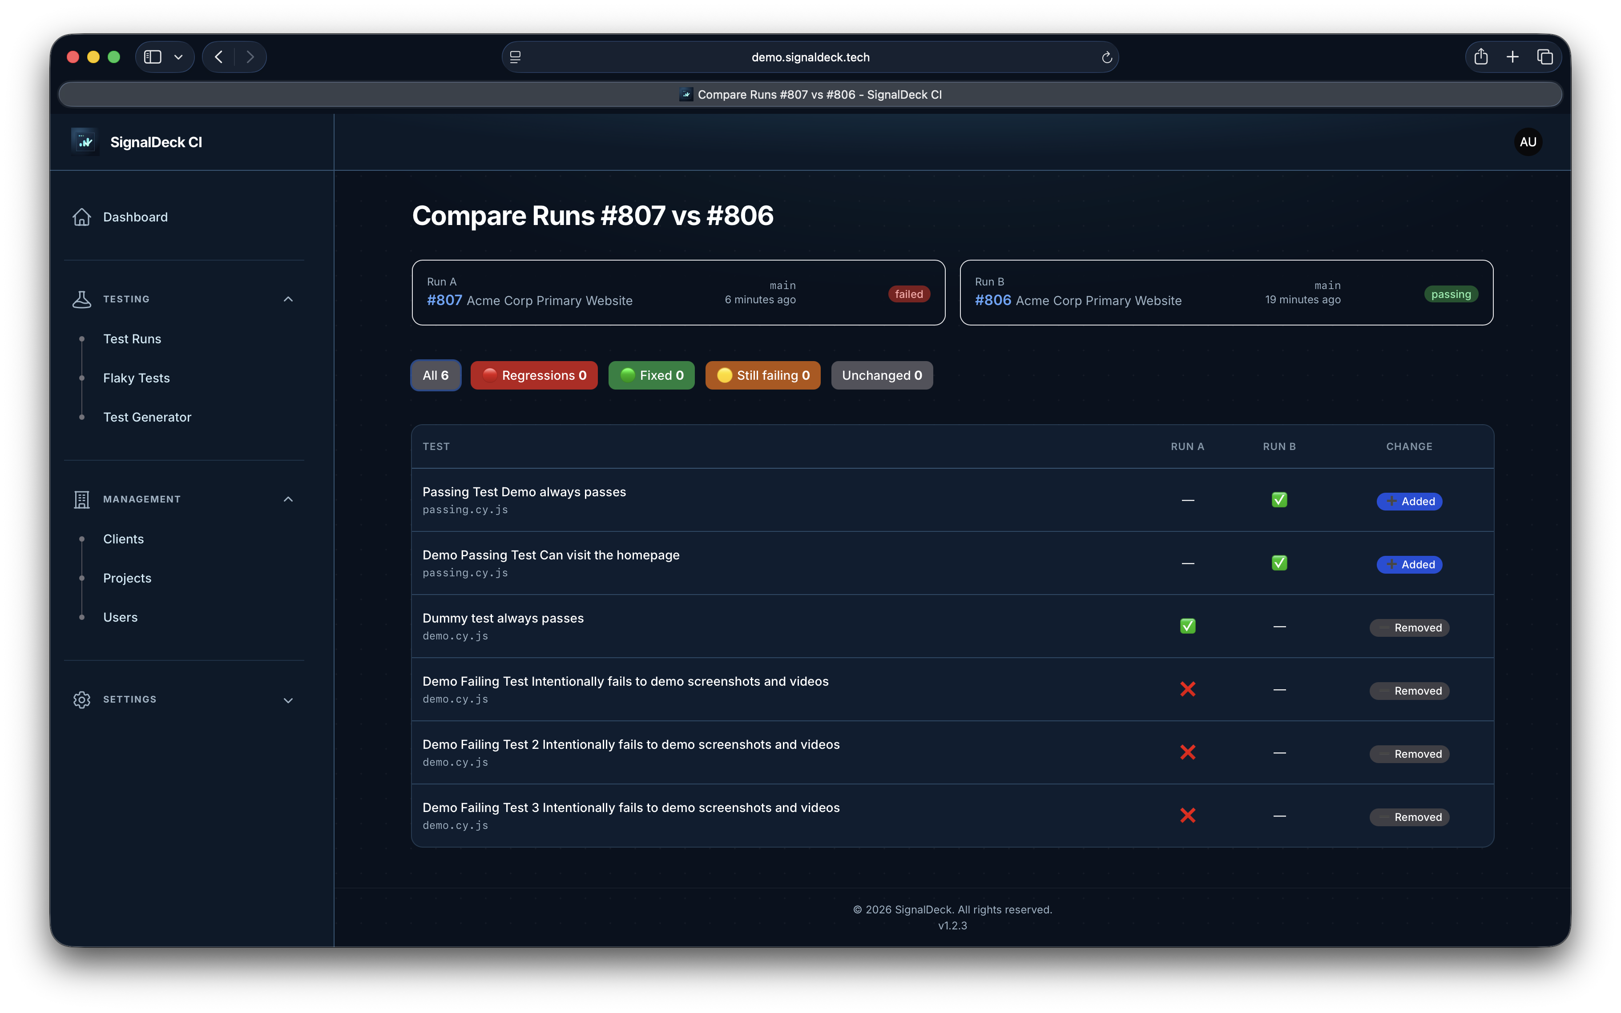Open Test Generator in sidebar
Viewport: 1621px width, 1013px height.
(x=147, y=417)
